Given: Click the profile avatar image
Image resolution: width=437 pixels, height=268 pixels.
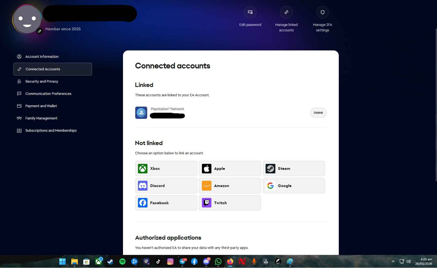Looking at the screenshot, I should (x=27, y=19).
